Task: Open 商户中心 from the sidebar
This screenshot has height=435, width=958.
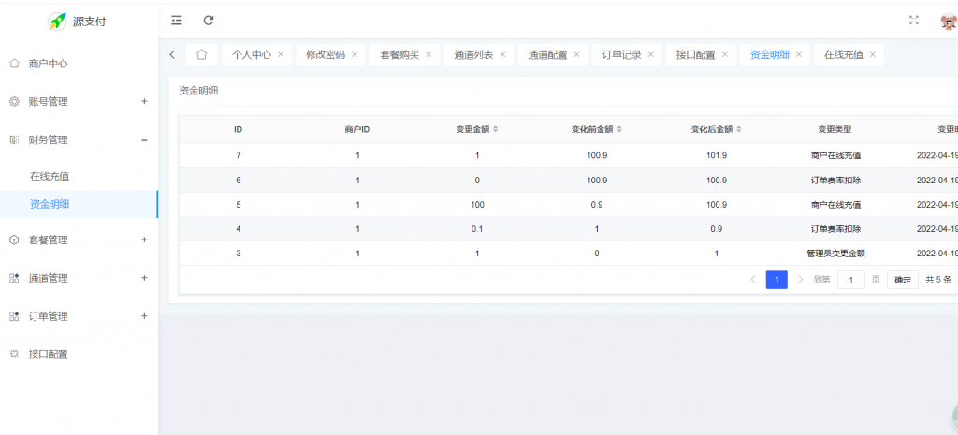Action: coord(48,64)
